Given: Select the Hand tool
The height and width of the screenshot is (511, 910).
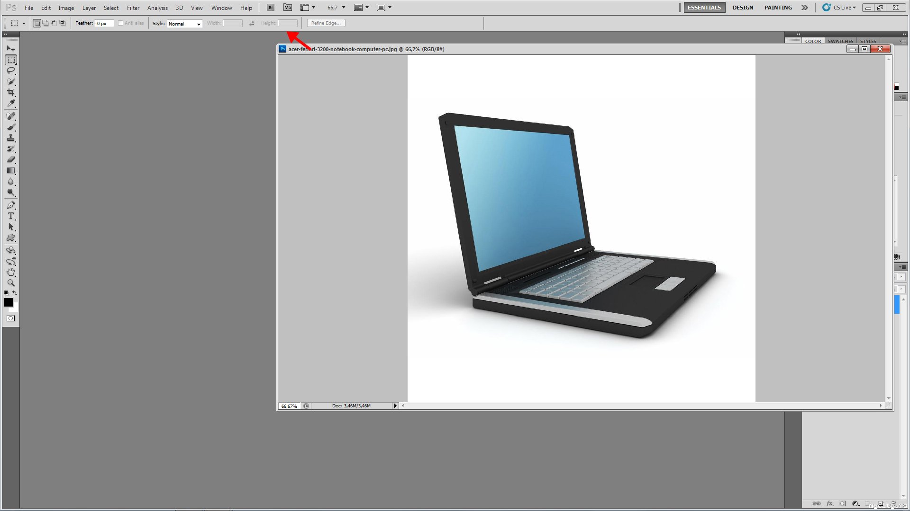Looking at the screenshot, I should pyautogui.click(x=11, y=272).
